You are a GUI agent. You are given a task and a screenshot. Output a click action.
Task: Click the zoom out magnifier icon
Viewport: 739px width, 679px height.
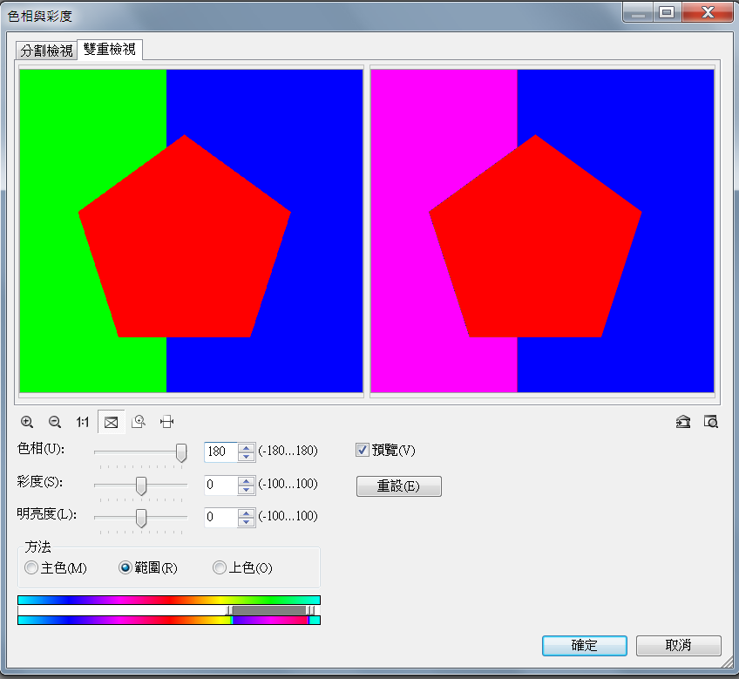pyautogui.click(x=55, y=422)
